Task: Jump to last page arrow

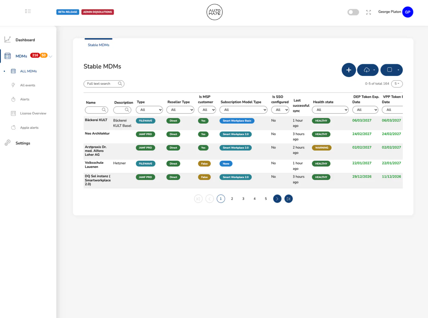Action: click(288, 199)
